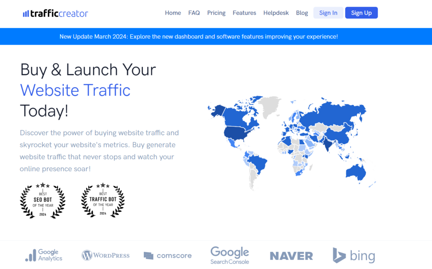The height and width of the screenshot is (269, 432).
Task: Select the comscore logo
Action: (x=167, y=255)
